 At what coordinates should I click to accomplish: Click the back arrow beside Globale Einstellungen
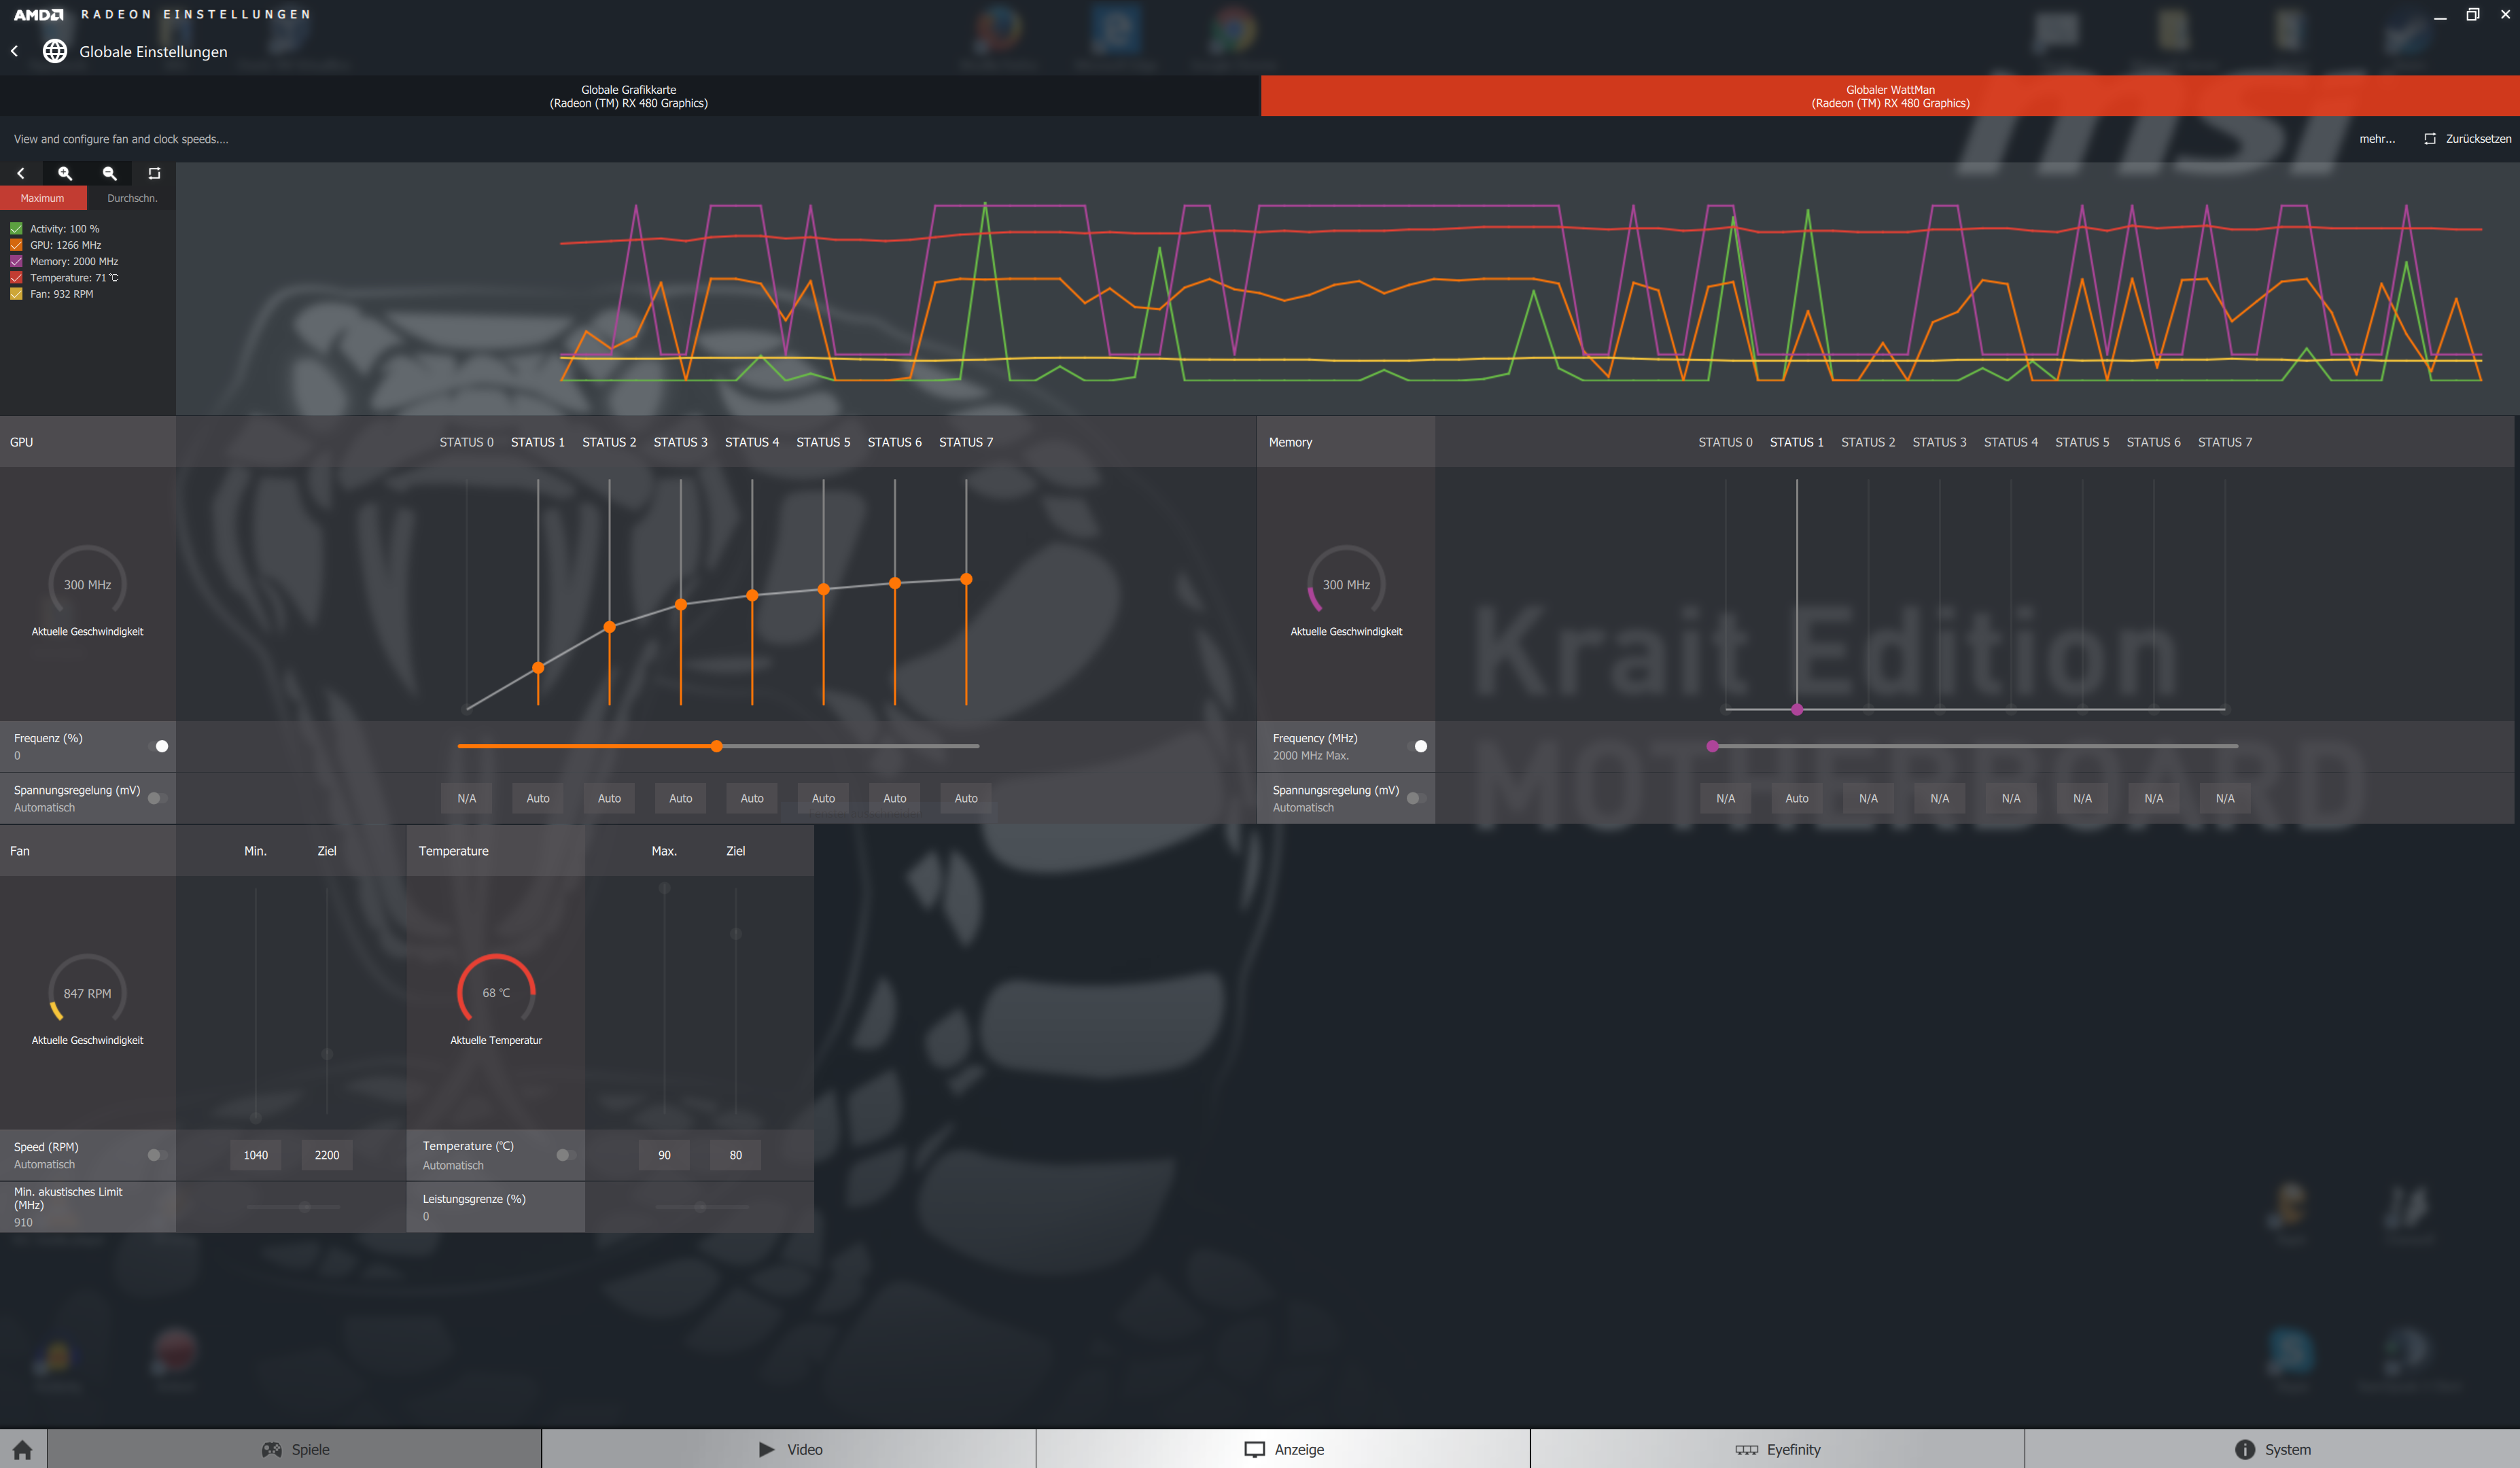click(15, 51)
